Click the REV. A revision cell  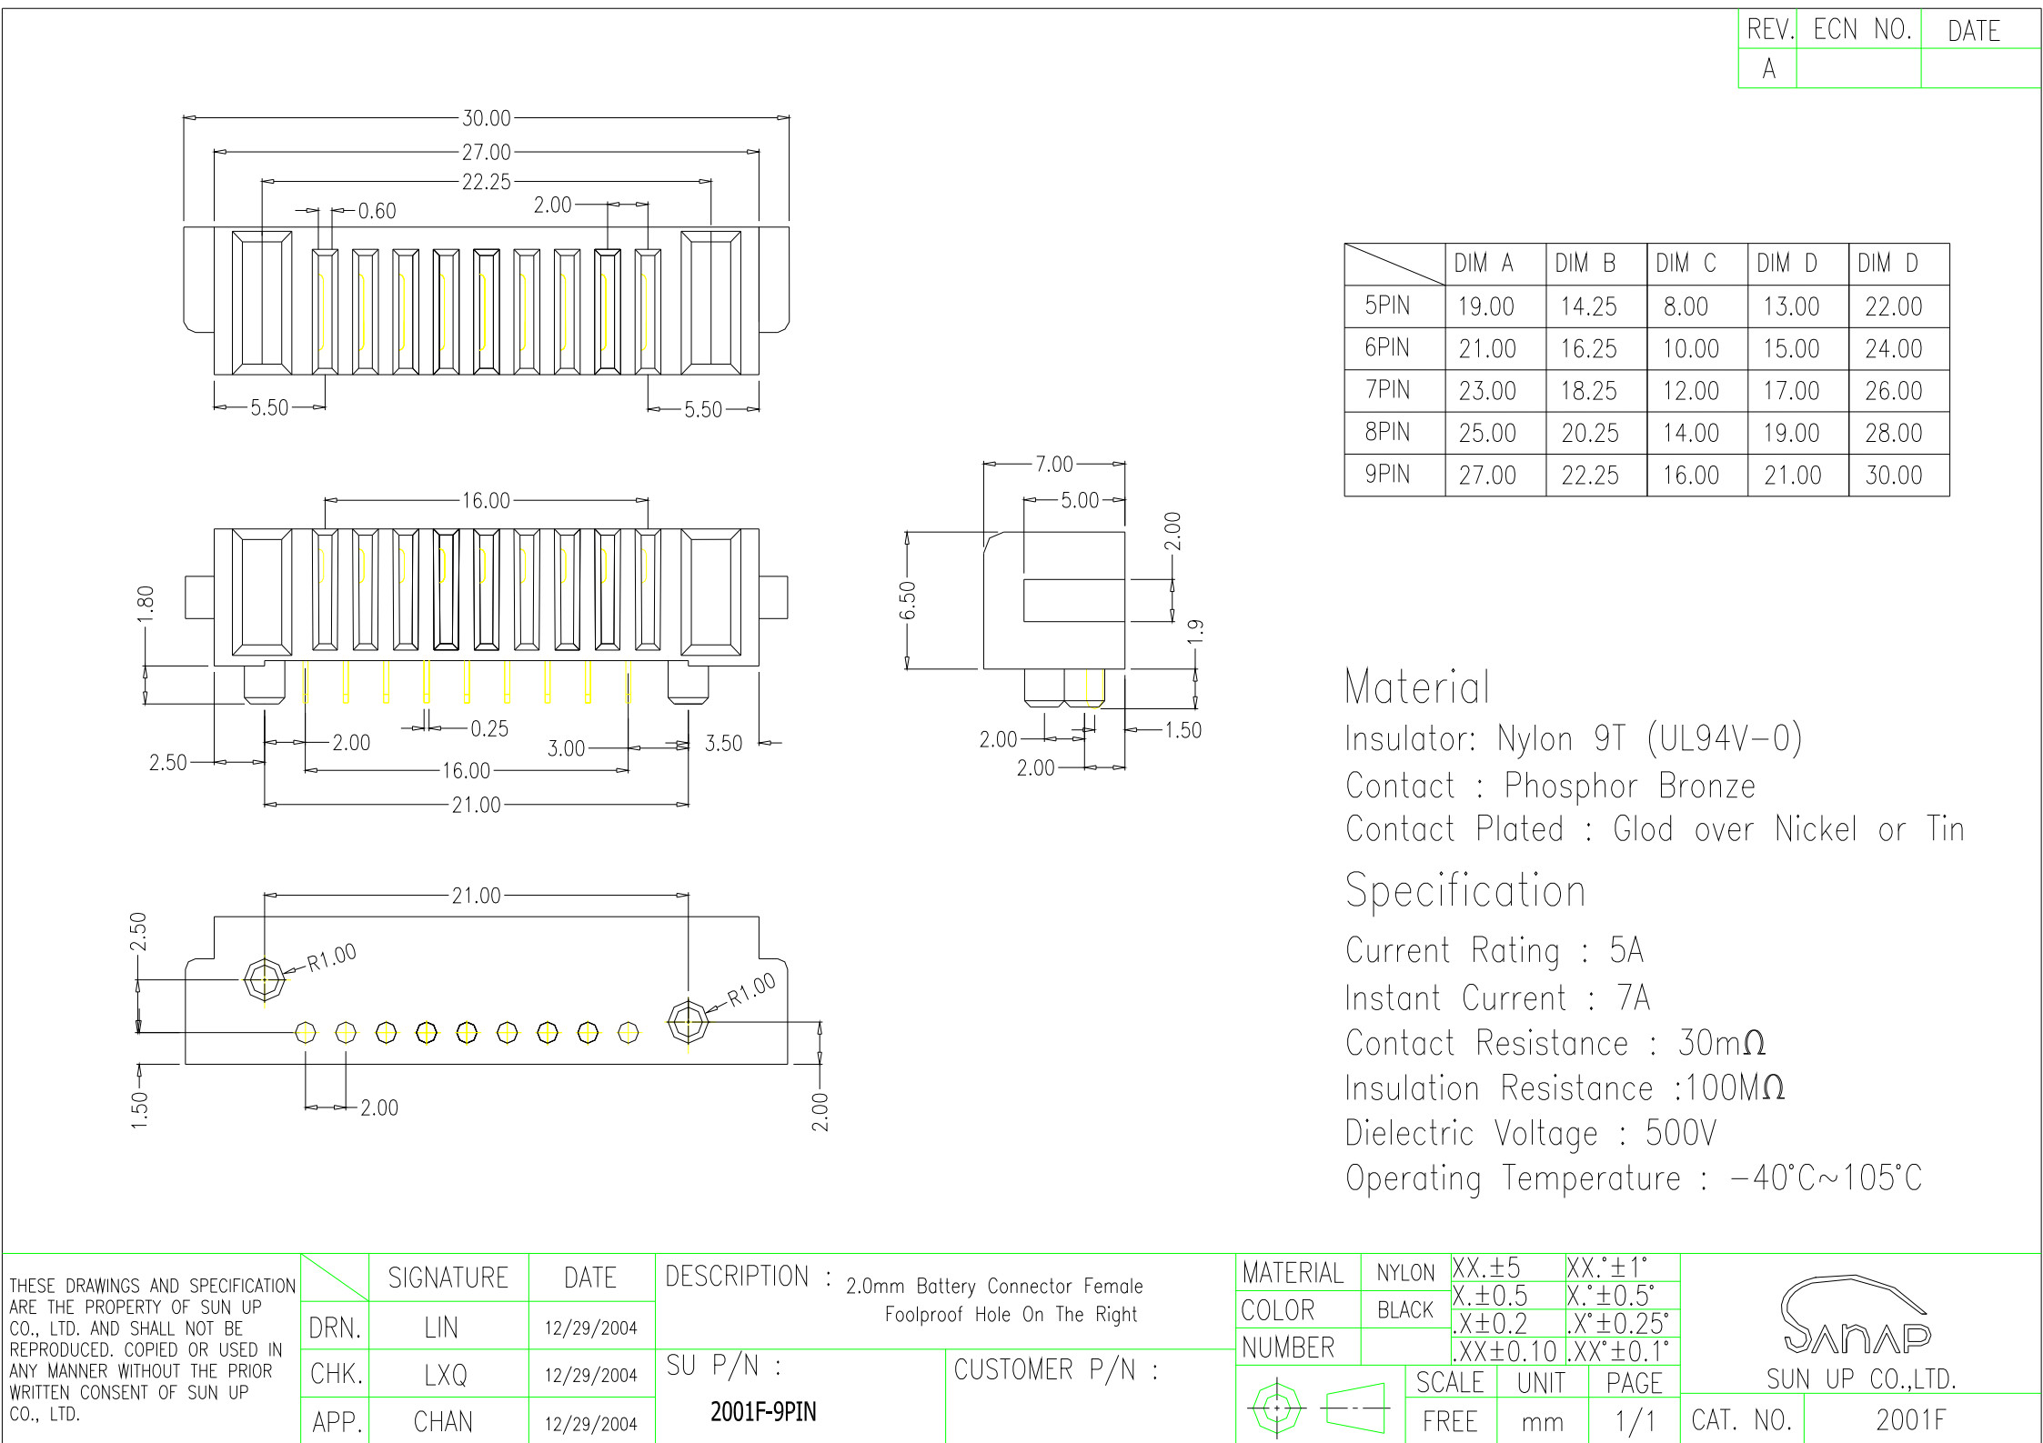tap(1768, 69)
